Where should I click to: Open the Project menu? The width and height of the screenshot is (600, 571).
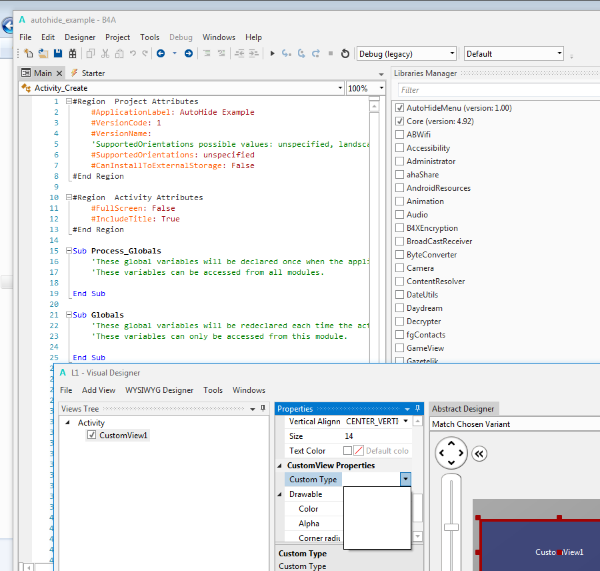[117, 37]
